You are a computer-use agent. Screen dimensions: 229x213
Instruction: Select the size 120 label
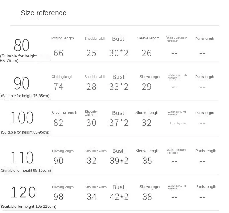[23, 192]
